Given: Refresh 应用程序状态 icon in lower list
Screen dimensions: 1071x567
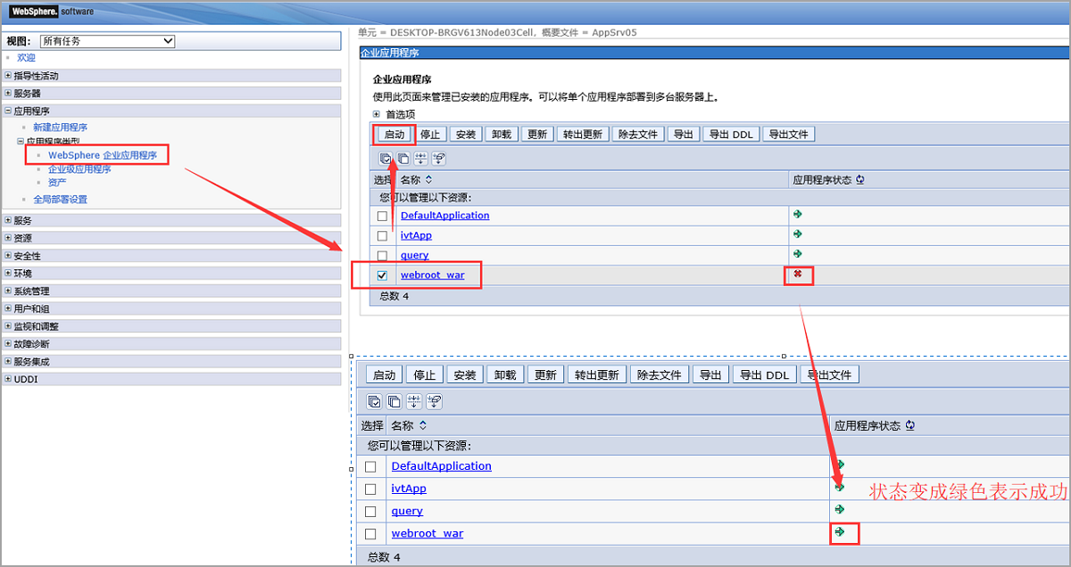Looking at the screenshot, I should click(909, 426).
